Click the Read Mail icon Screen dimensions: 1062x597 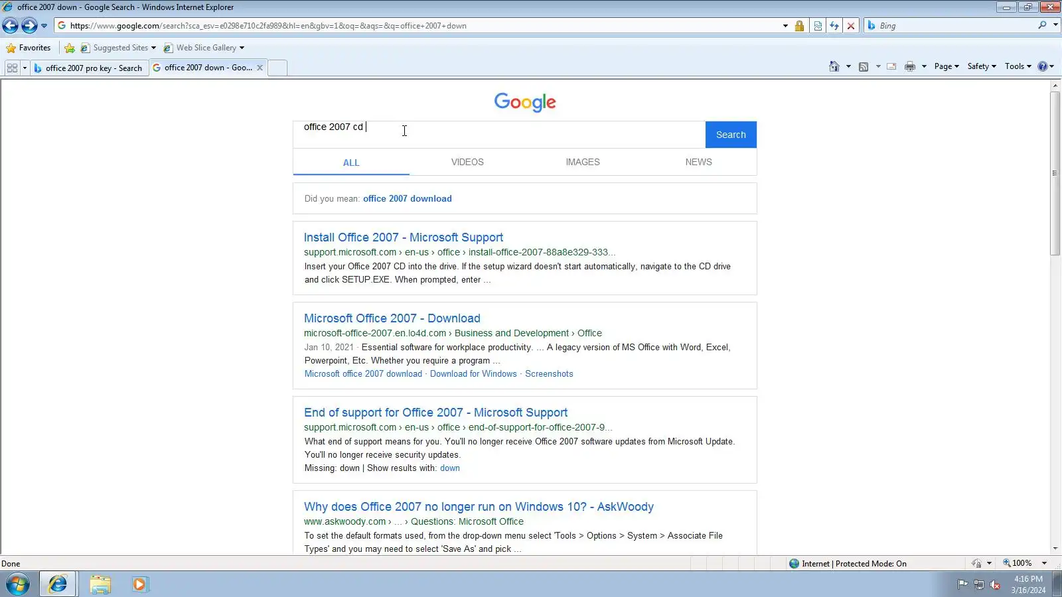tap(891, 66)
